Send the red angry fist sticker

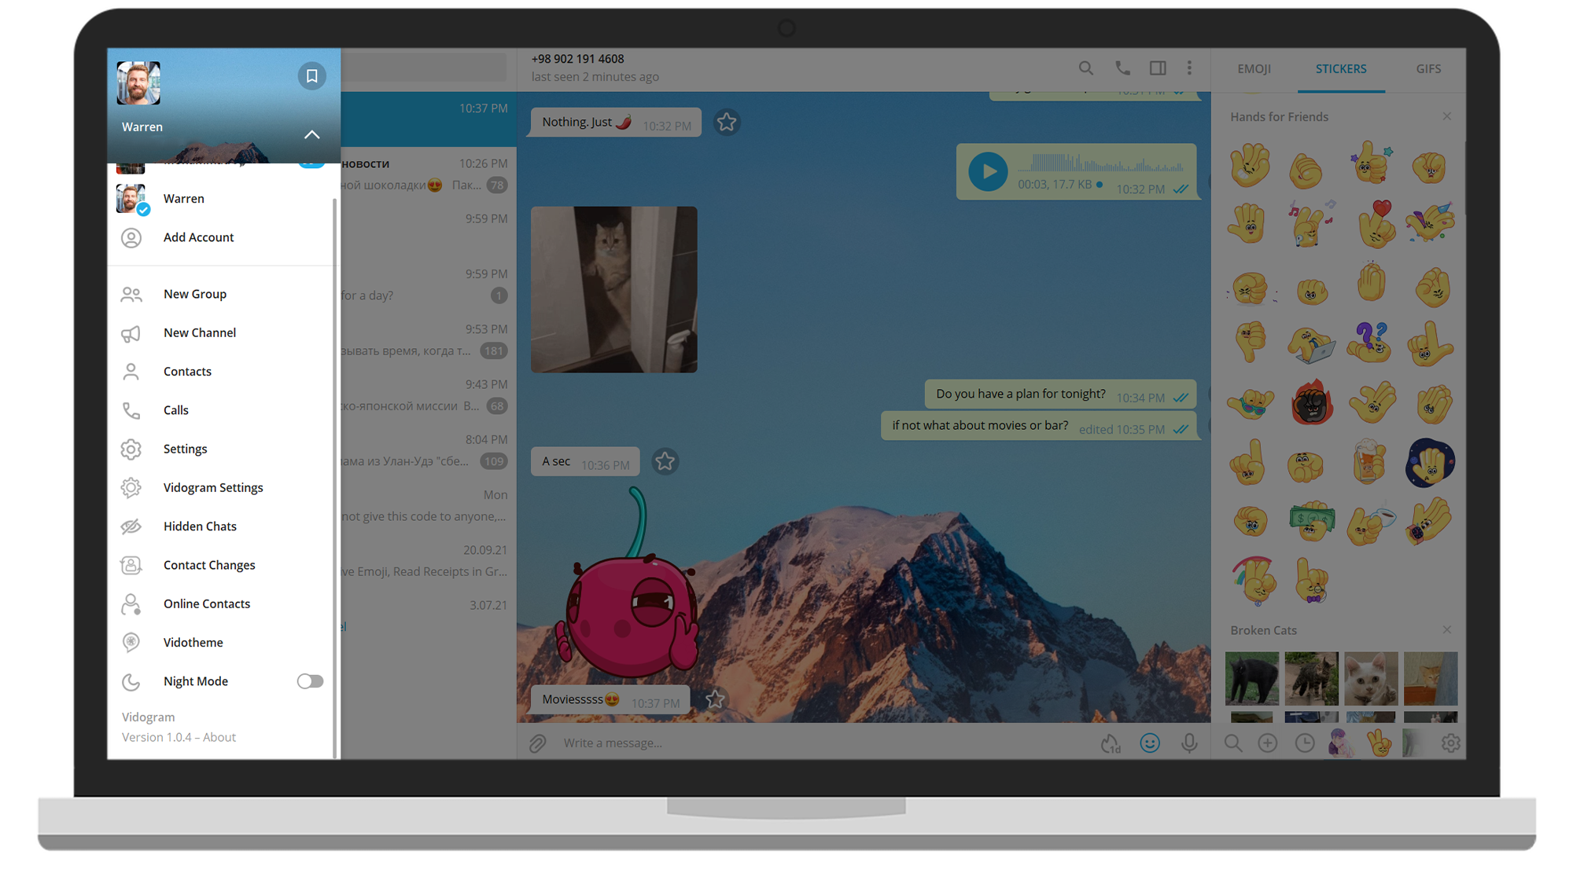(x=1312, y=403)
